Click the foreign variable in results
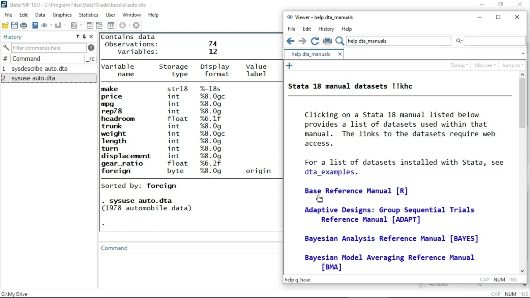This screenshot has height=298, width=530. [116, 171]
